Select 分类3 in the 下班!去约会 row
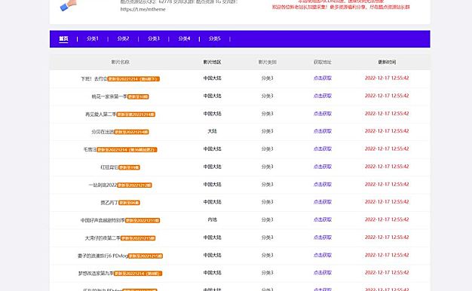The image size is (472, 291). point(268,78)
